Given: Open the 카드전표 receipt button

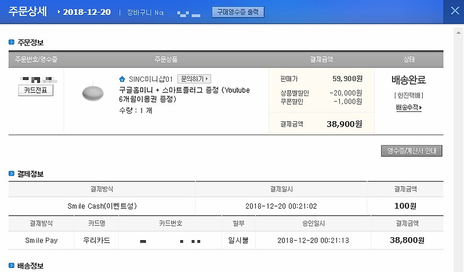Looking at the screenshot, I should click(x=36, y=90).
